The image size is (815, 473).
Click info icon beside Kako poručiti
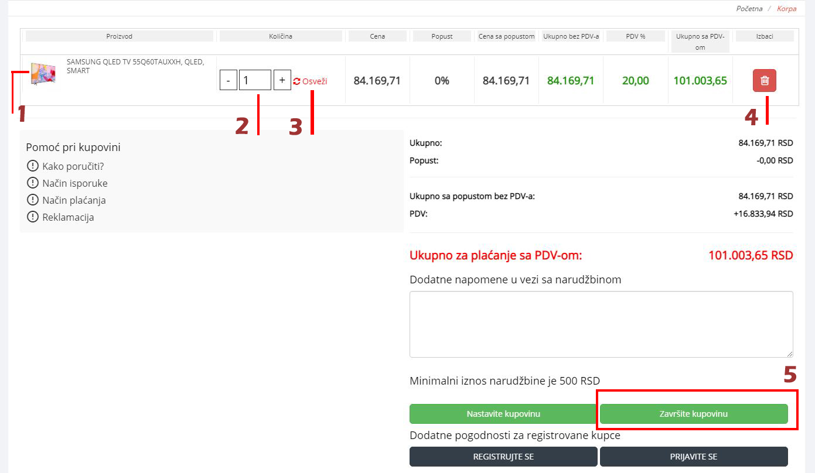pos(33,166)
